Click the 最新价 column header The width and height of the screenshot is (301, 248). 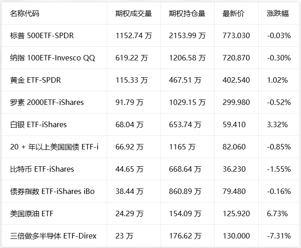click(x=233, y=14)
